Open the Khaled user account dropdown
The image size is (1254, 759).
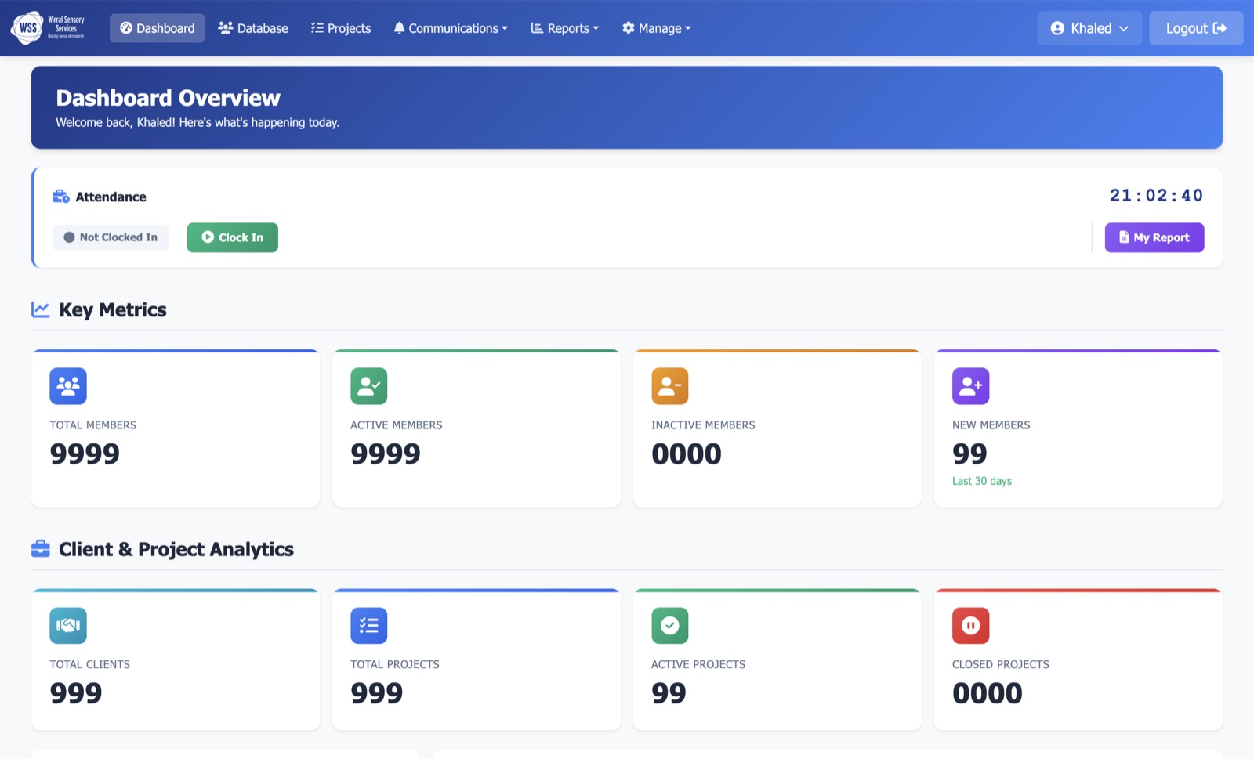point(1089,28)
